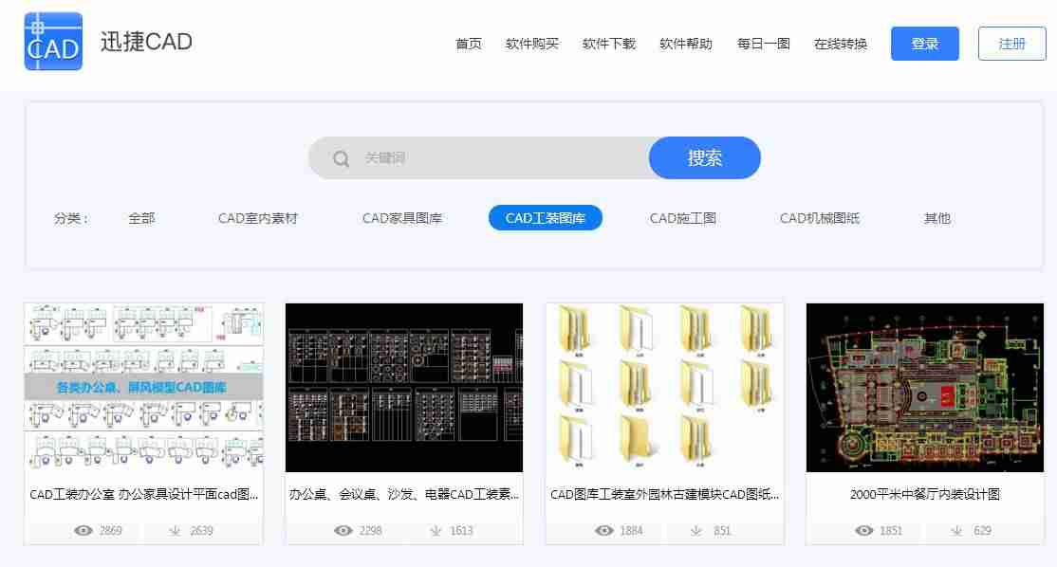Click the view count 2298
The width and height of the screenshot is (1057, 567).
(x=371, y=531)
